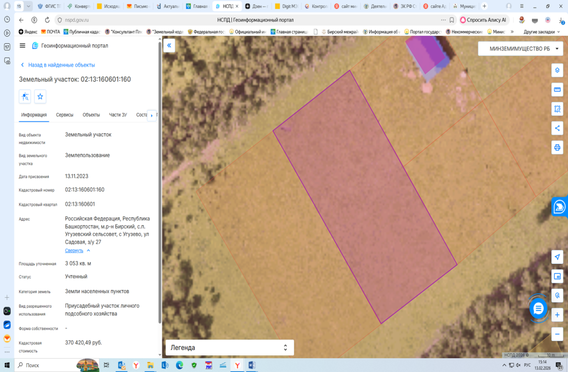
Task: Click the share map icon
Action: click(x=557, y=128)
